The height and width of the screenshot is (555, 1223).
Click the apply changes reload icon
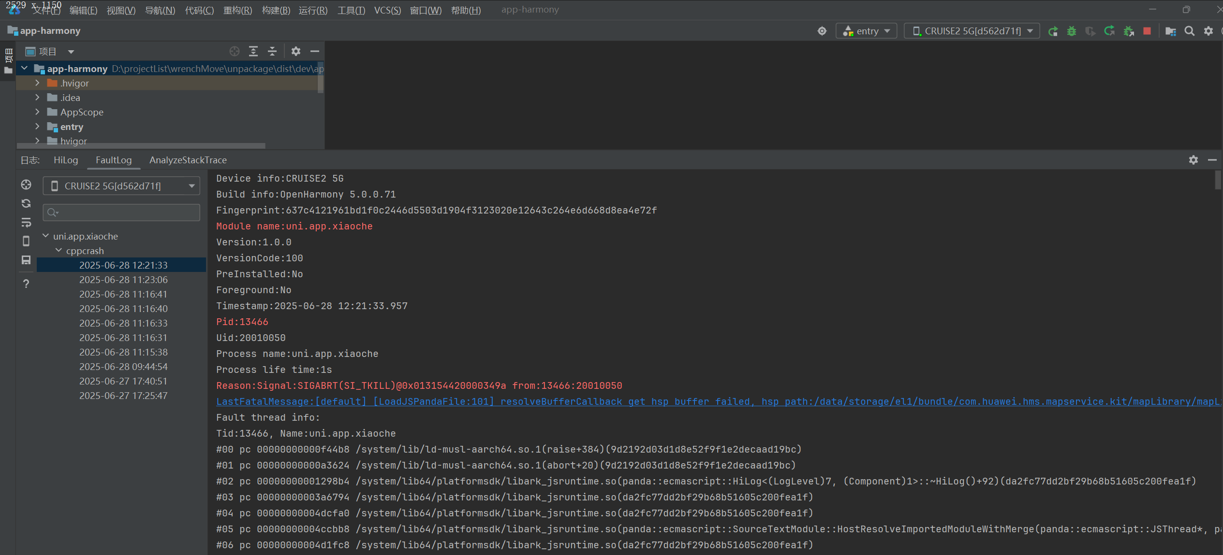[x=1109, y=31]
